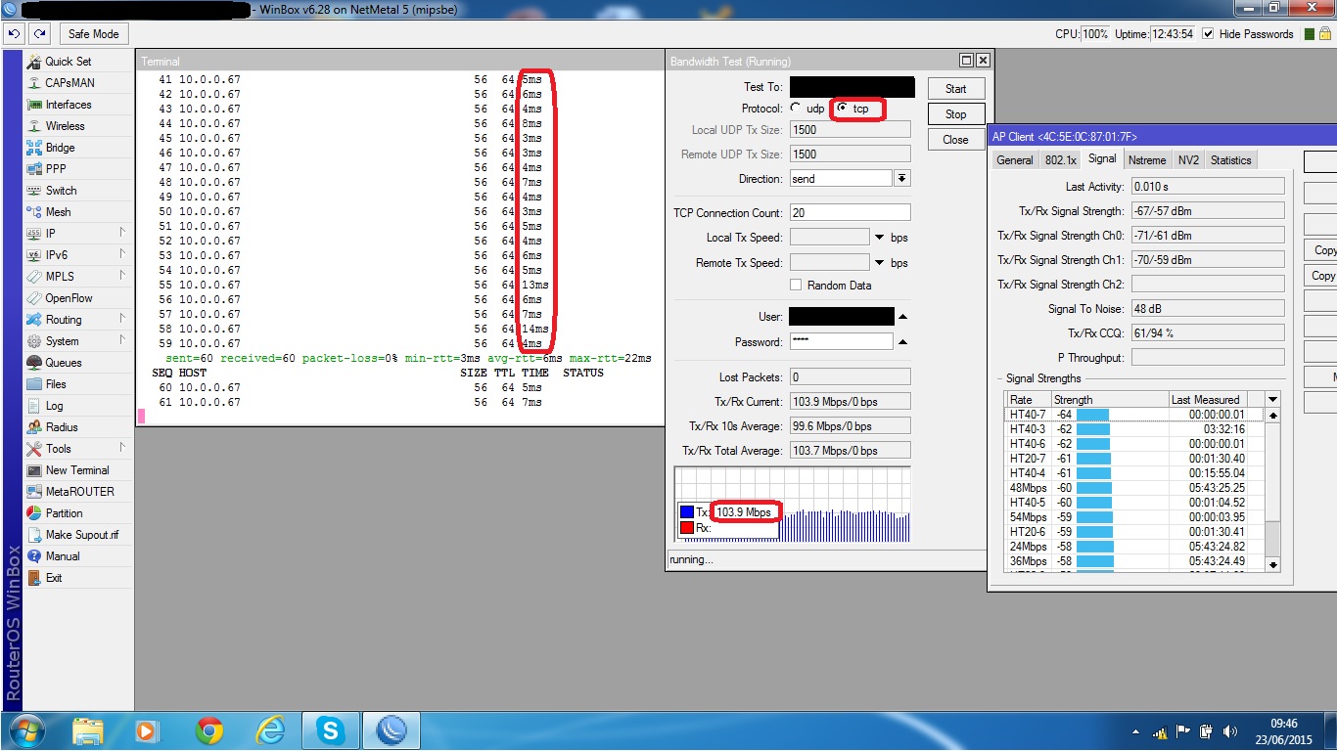Open the Signal Strengths column chooser dropdown
Screen dimensions: 1337x751
(x=1272, y=399)
